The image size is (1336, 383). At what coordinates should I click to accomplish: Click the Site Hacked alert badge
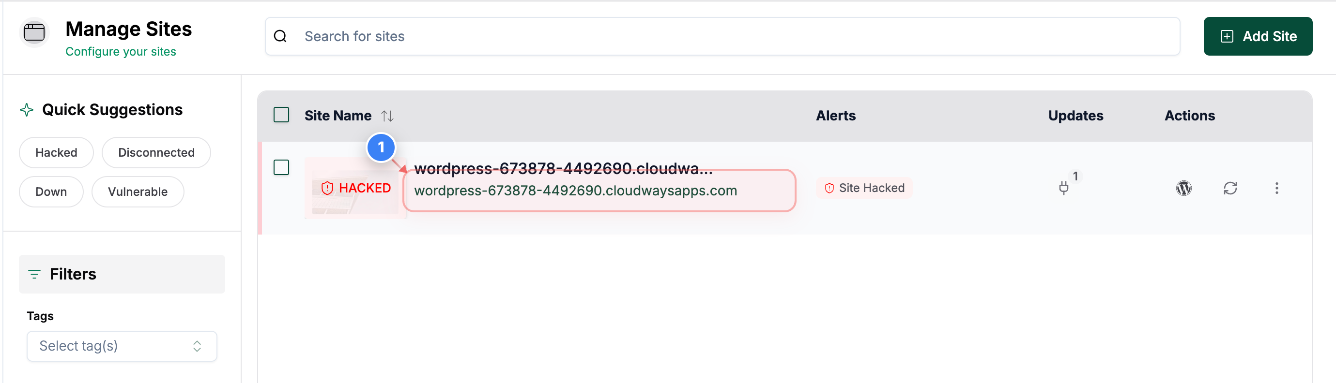pyautogui.click(x=863, y=188)
